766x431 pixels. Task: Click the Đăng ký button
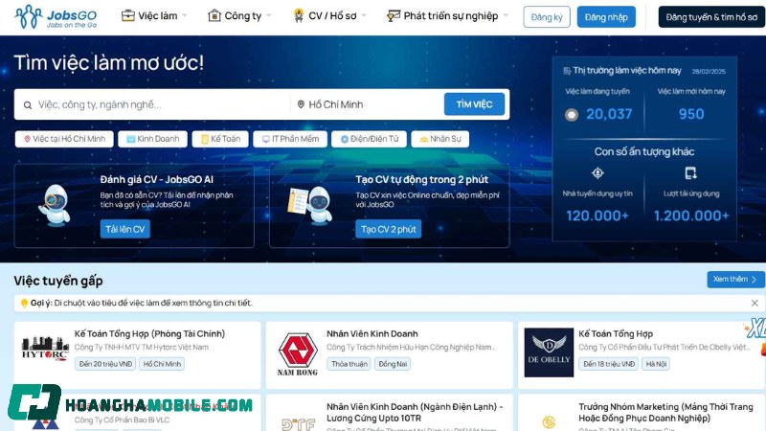[547, 17]
